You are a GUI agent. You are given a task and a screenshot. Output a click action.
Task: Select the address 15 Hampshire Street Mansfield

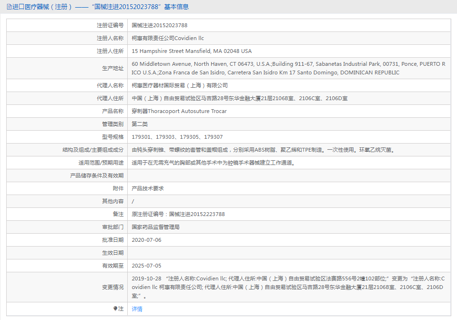click(x=192, y=51)
